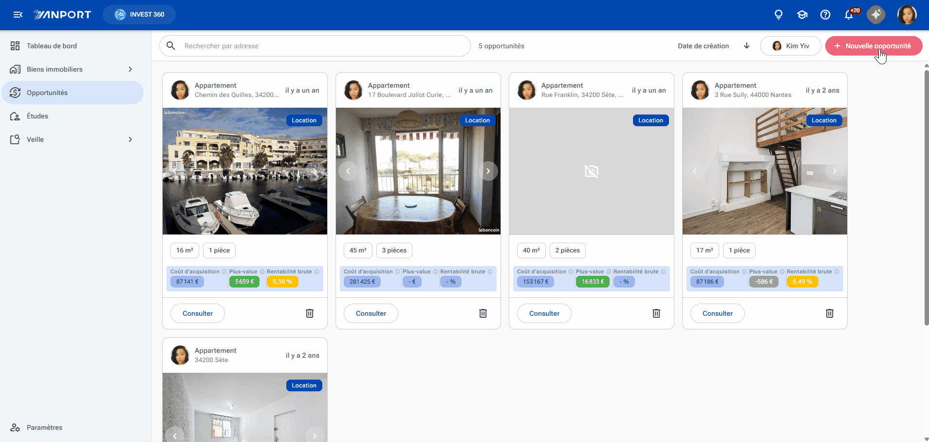Open the Études page

[x=73, y=116]
